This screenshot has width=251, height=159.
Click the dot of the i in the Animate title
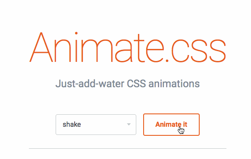pyautogui.click(x=76, y=33)
